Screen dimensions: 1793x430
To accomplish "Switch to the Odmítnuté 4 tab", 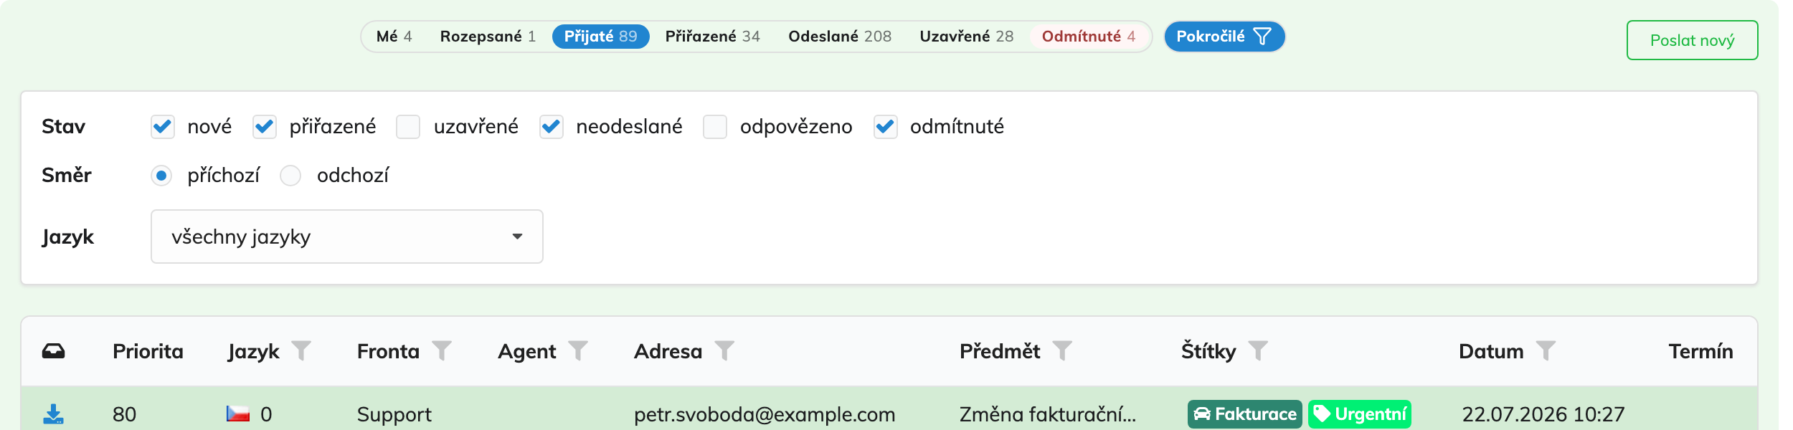I will point(1089,37).
